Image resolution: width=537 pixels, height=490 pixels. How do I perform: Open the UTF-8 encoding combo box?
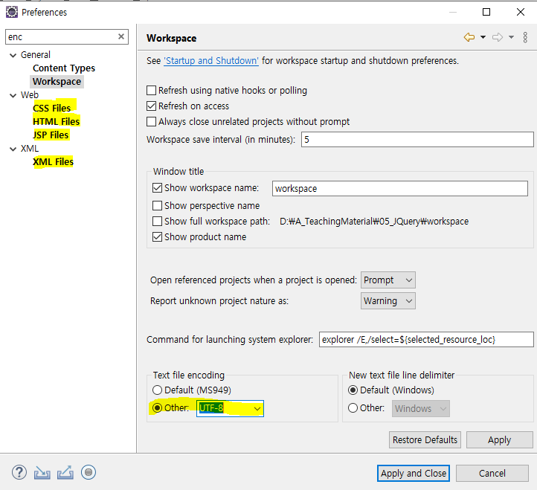click(230, 408)
